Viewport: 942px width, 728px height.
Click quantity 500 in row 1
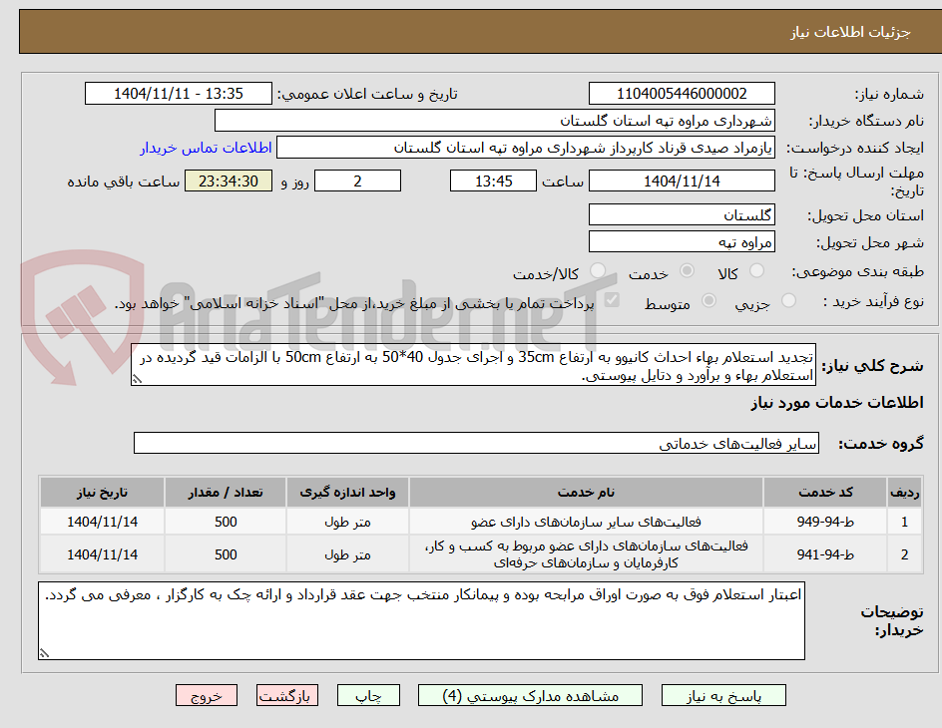click(x=226, y=522)
